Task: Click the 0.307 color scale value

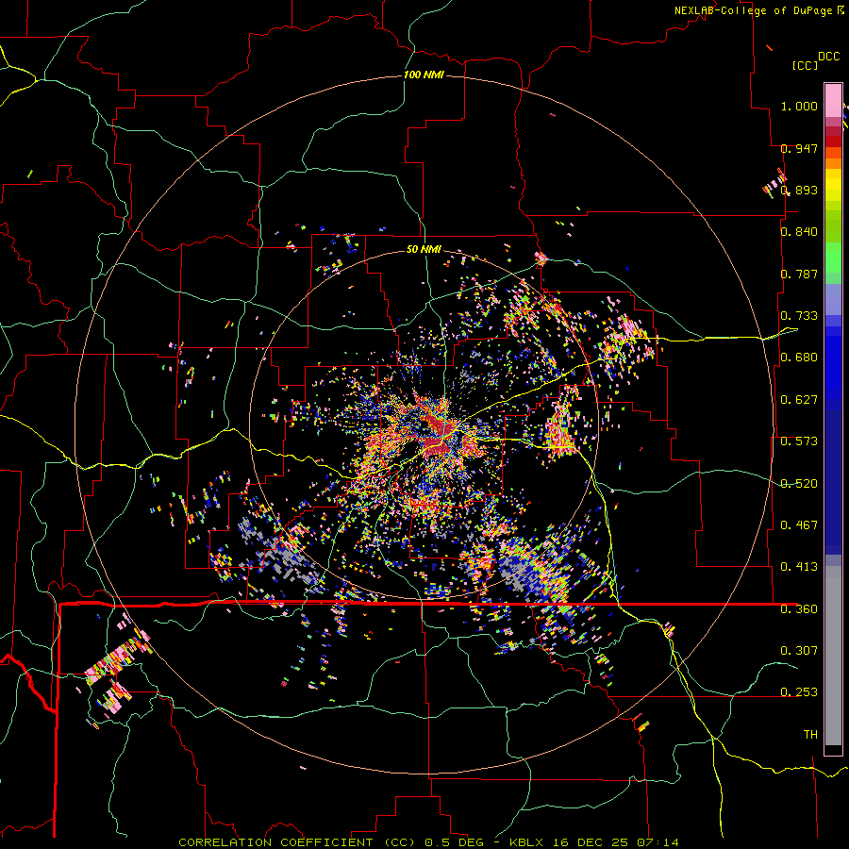Action: pos(799,651)
